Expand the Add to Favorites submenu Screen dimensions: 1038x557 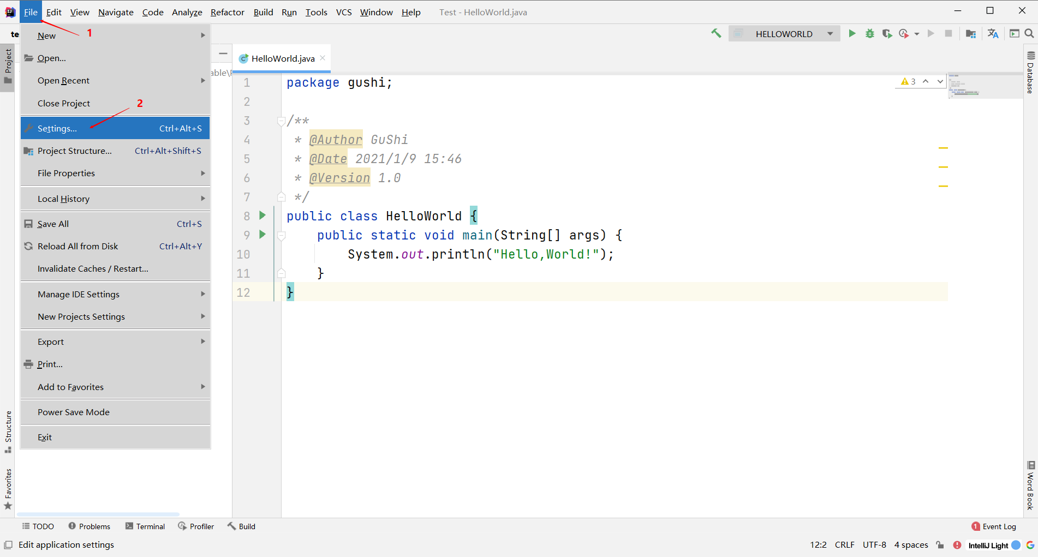coord(115,387)
